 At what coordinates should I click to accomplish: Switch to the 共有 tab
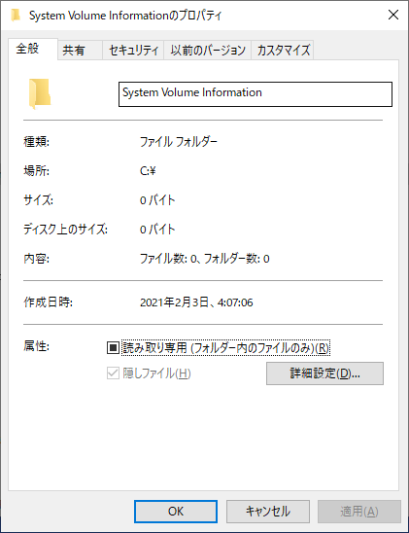tap(80, 51)
